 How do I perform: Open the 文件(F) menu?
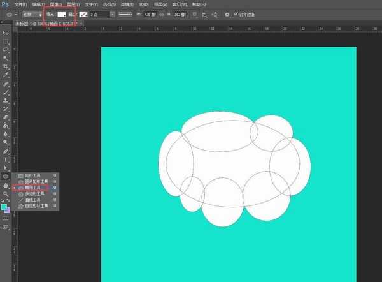pos(21,4)
